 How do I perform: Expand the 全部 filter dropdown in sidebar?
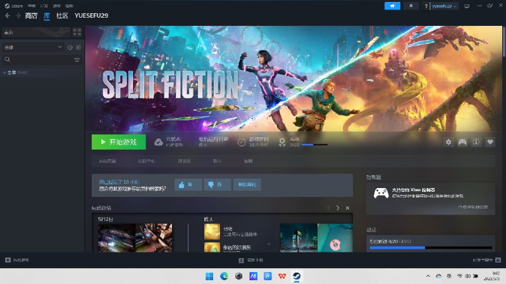coord(60,47)
